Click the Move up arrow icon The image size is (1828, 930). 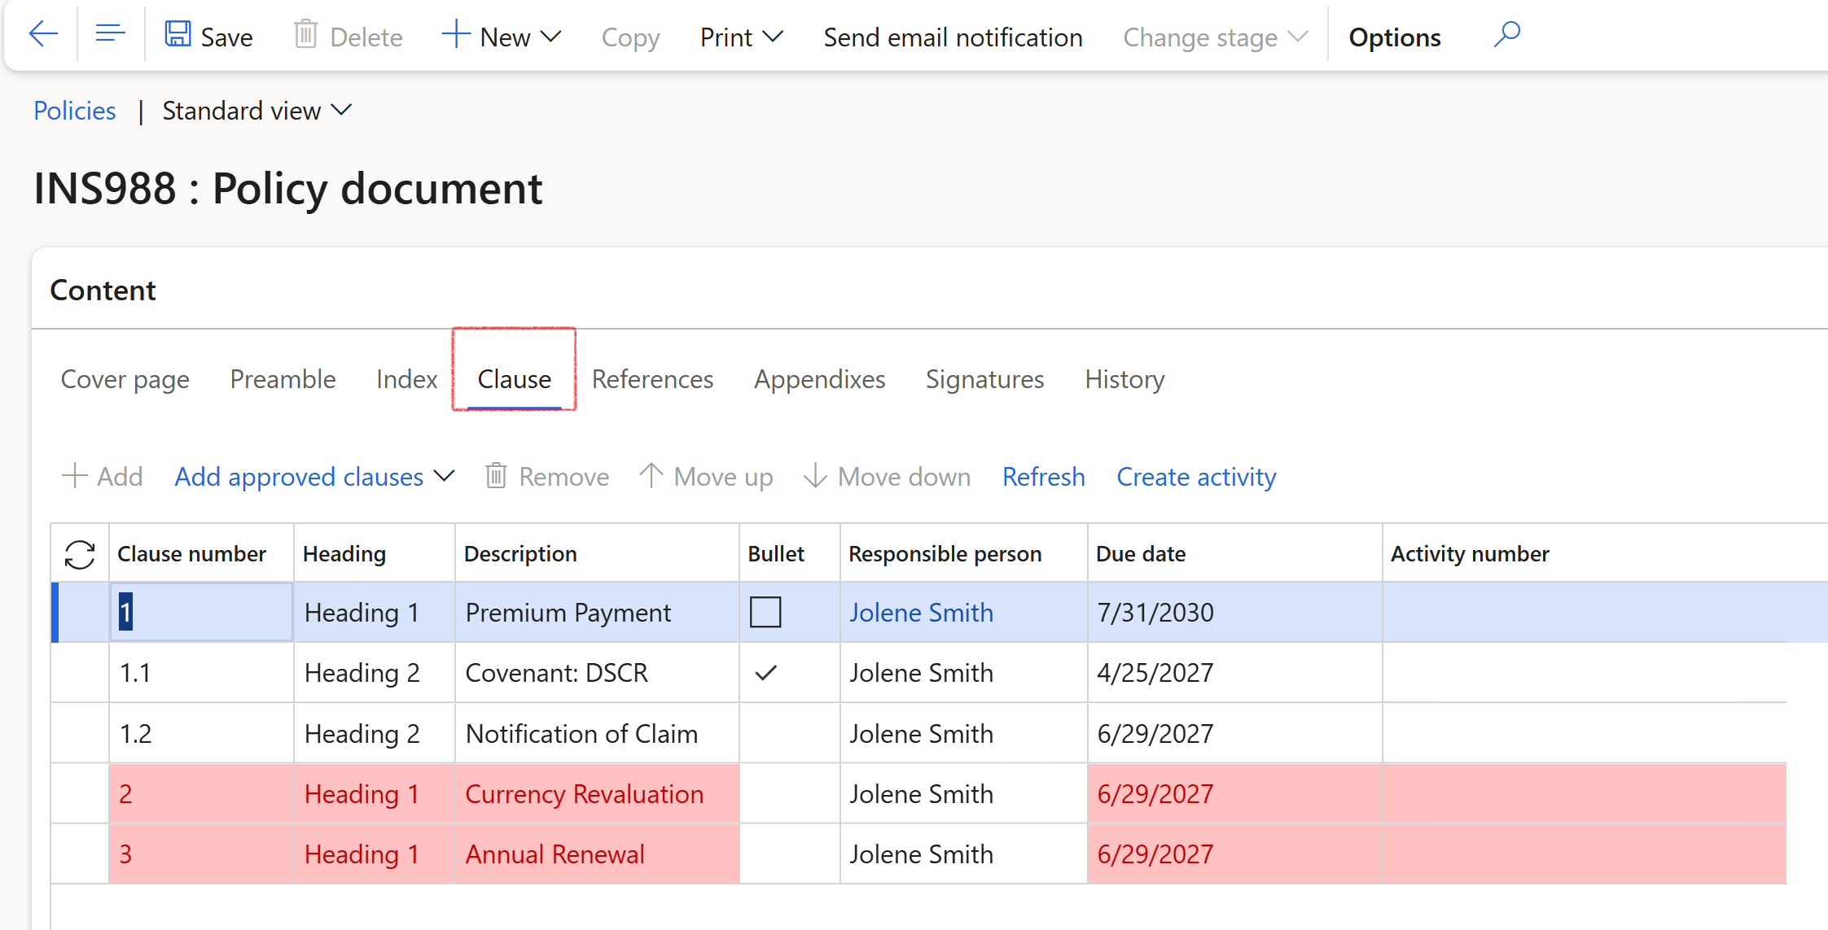pyautogui.click(x=651, y=476)
